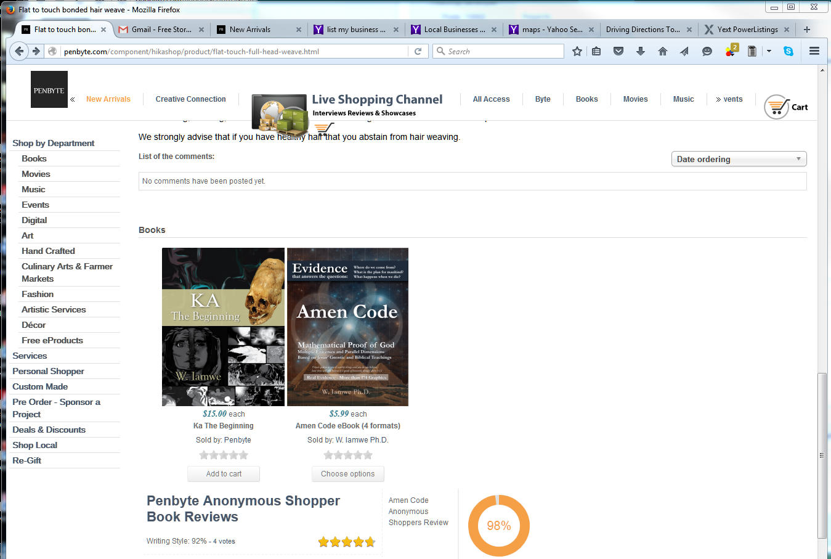Close the Yext PowerListings tab

point(787,29)
